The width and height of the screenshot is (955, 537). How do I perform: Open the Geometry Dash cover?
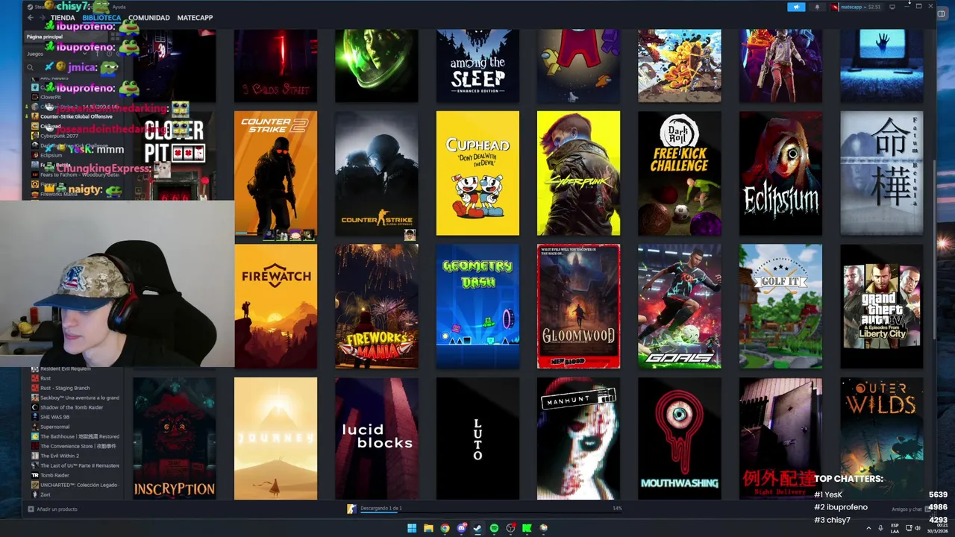point(477,306)
